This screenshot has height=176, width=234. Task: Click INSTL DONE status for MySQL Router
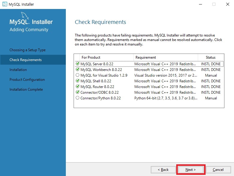point(211,87)
